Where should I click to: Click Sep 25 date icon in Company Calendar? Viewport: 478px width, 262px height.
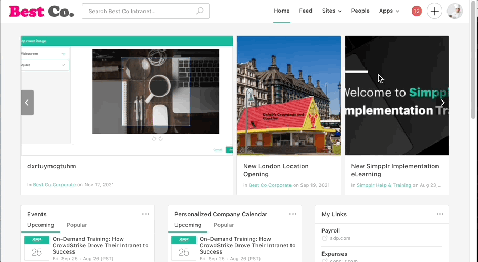coord(184,248)
